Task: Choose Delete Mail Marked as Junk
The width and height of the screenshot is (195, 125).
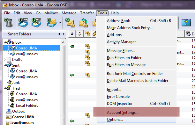Action: (x=136, y=81)
